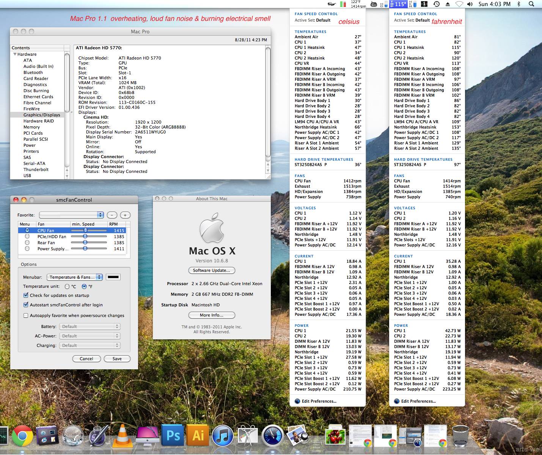This screenshot has height=455, width=542.
Task: Toggle Check for updates on startup
Action: [26, 295]
